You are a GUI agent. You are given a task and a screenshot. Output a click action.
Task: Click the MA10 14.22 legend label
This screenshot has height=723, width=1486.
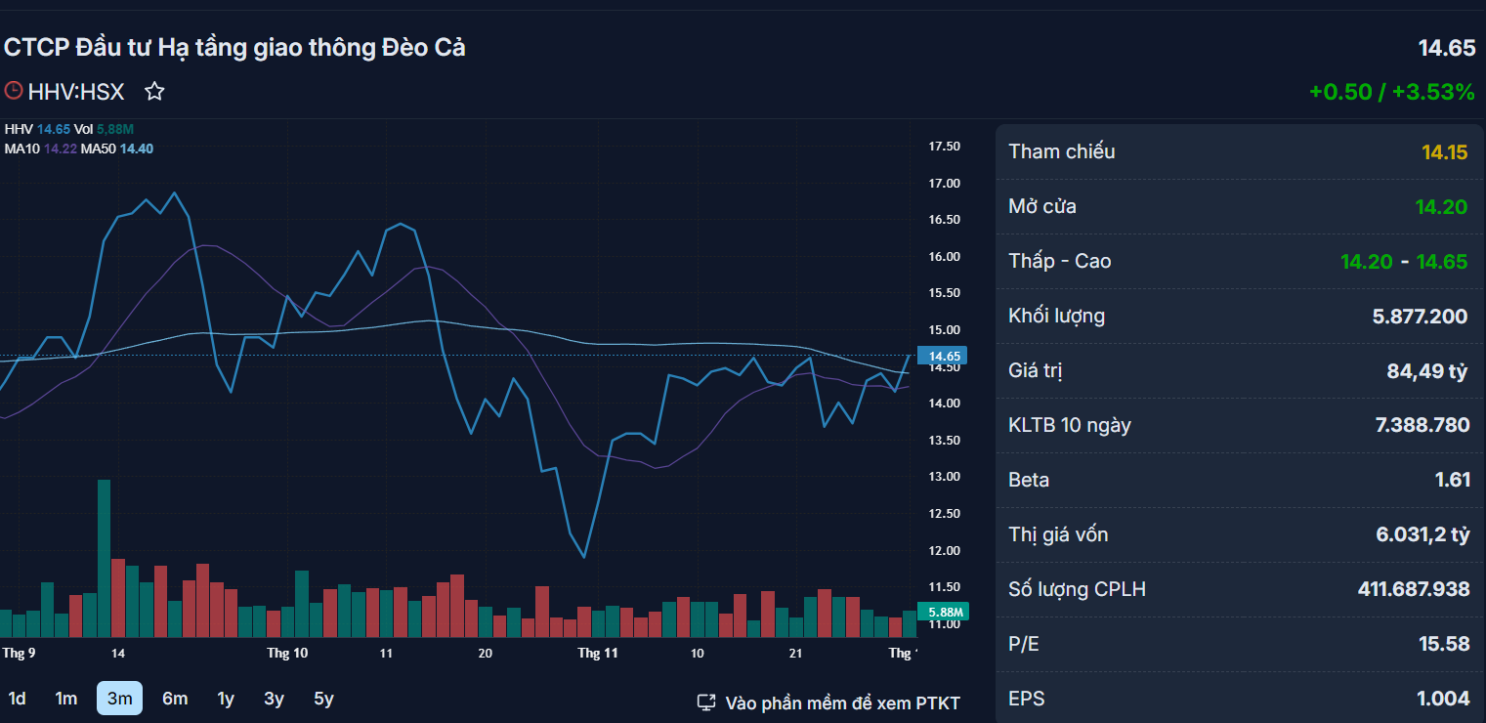(40, 149)
